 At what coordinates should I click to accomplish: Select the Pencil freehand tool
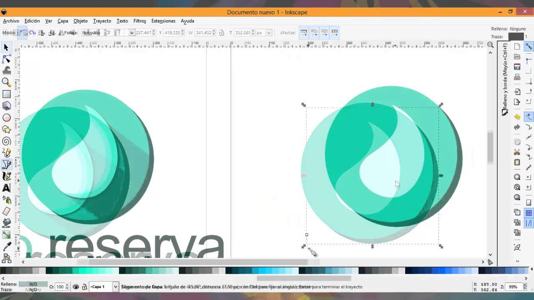click(6, 153)
